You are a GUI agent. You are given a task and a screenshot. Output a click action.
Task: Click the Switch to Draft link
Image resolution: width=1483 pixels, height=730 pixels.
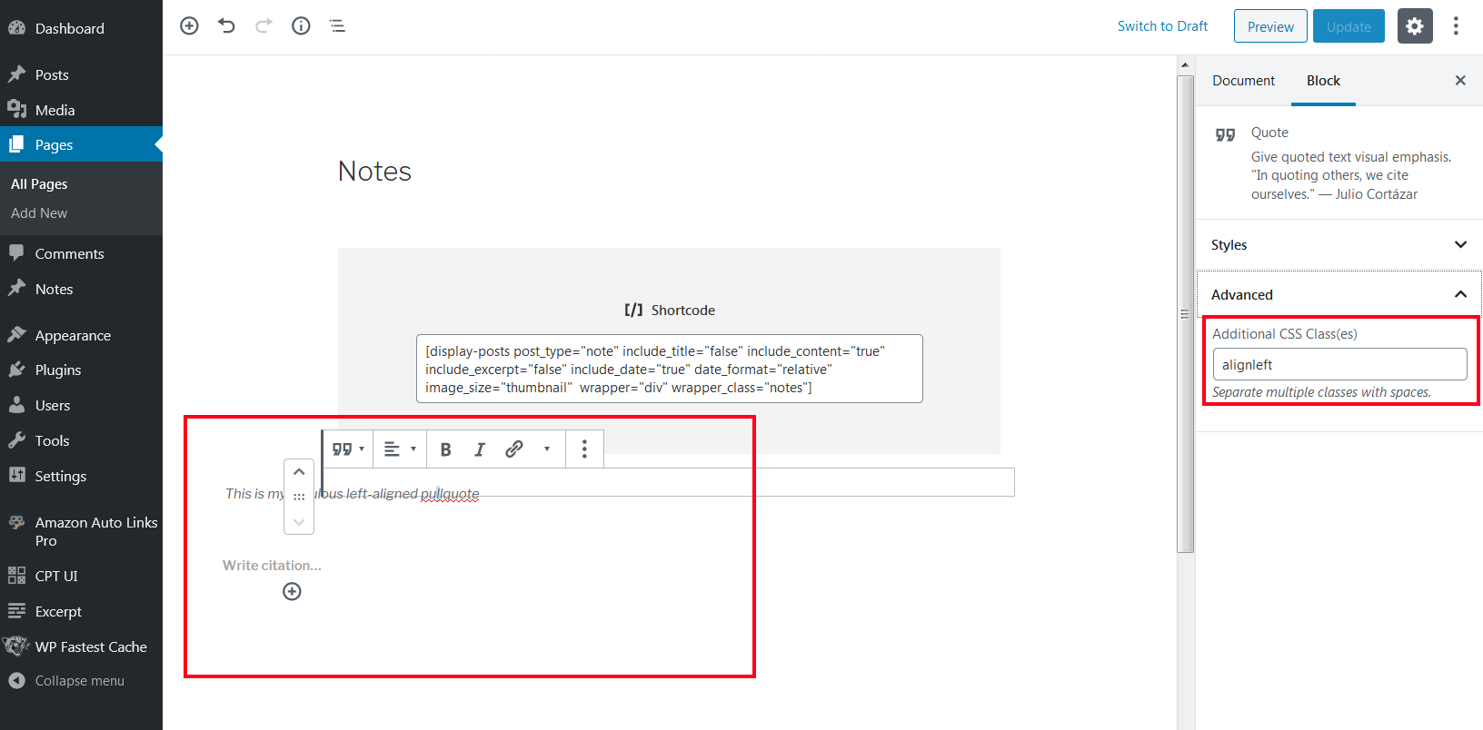(x=1162, y=26)
